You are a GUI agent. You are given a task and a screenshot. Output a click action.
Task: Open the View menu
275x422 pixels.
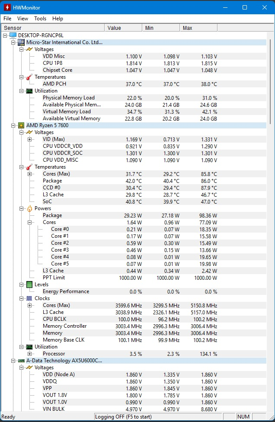click(22, 19)
